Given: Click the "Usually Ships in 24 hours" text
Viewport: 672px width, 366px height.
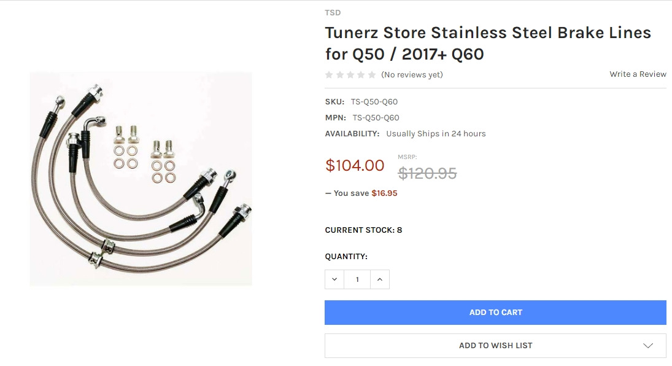Looking at the screenshot, I should 436,134.
